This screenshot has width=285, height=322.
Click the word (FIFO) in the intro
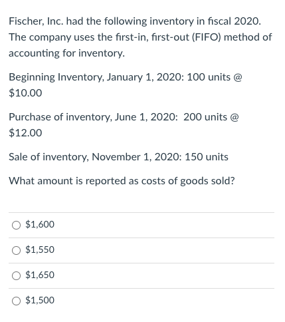click(207, 37)
